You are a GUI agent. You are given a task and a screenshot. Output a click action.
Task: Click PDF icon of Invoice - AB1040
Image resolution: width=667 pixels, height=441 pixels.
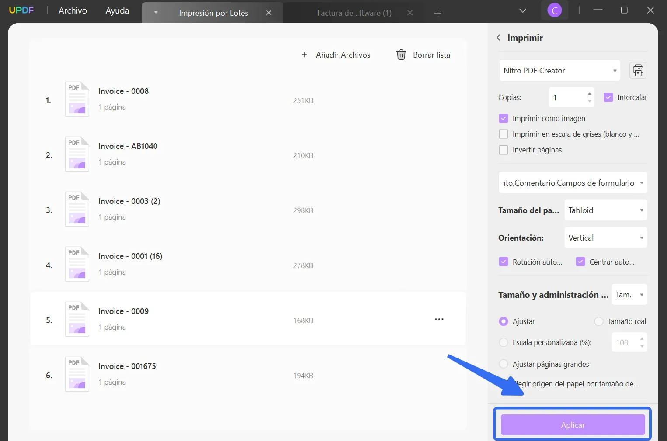77,154
